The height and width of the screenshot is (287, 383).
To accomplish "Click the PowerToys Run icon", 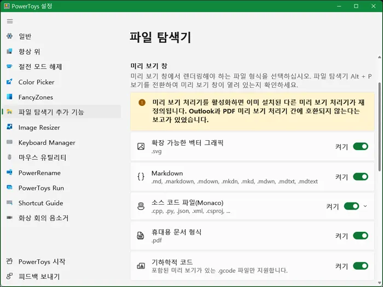I will coord(9,188).
